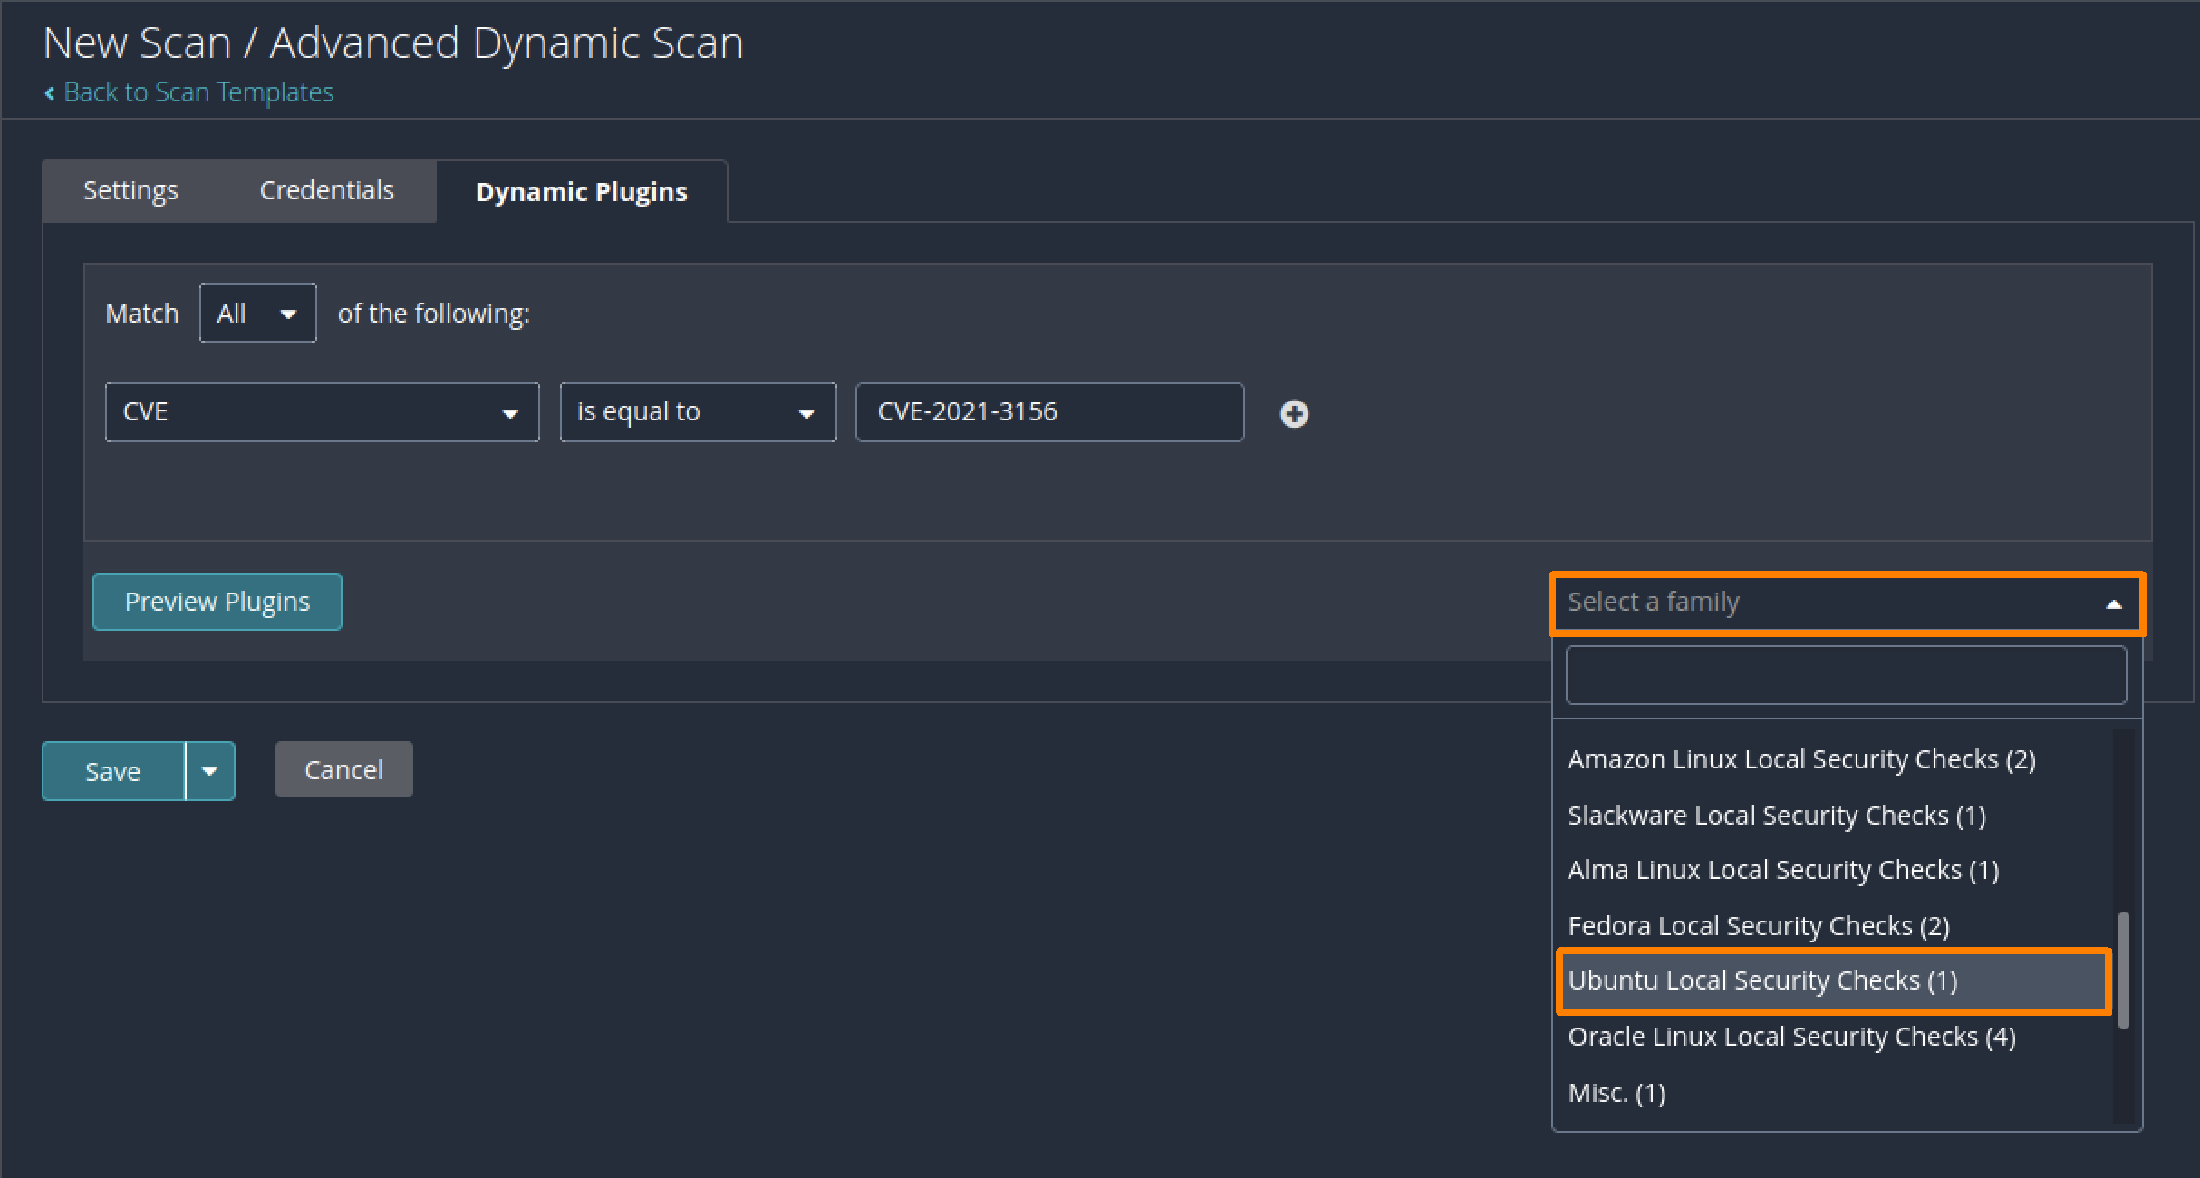Click the Save button

click(113, 771)
